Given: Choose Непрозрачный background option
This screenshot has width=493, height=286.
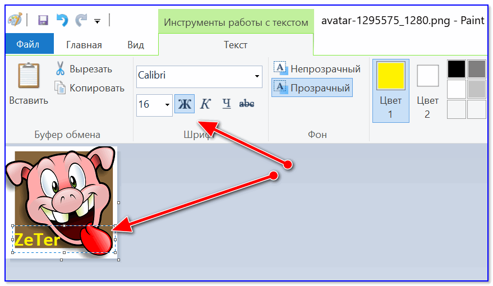Looking at the screenshot, I should [x=317, y=68].
